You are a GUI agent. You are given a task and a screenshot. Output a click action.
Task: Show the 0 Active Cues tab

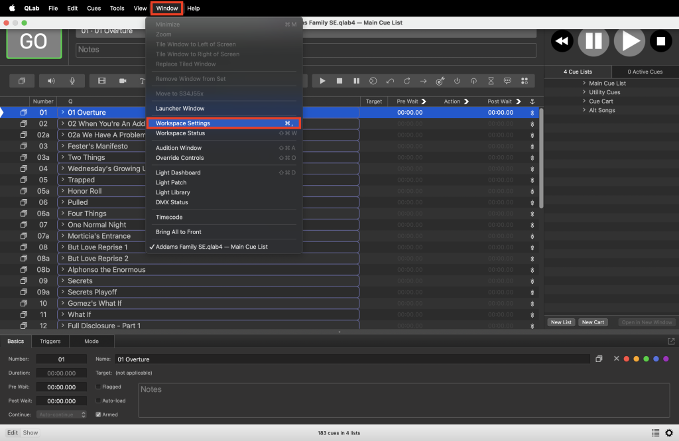point(645,72)
